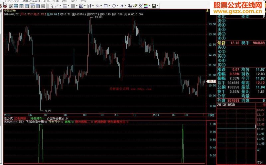Select the fan lines drawing tool
The height and width of the screenshot is (165, 266).
point(81,6)
